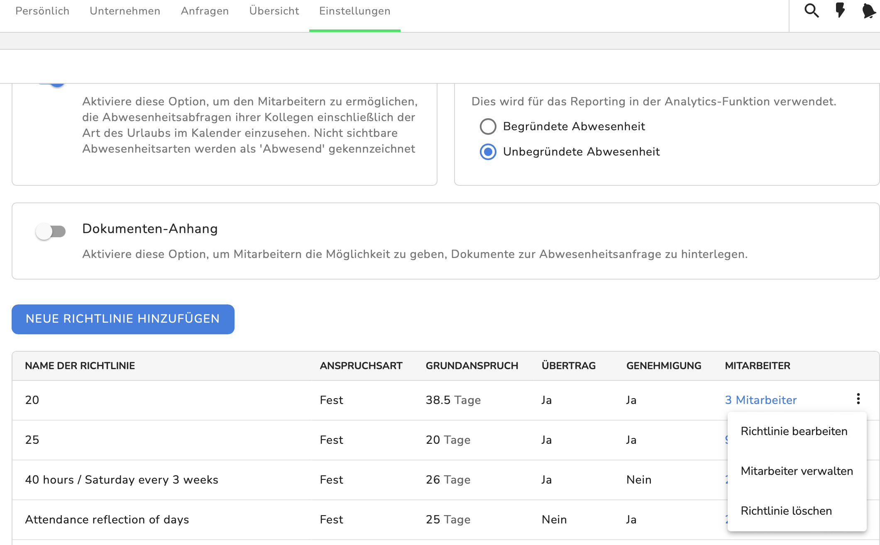Open the Anfragen tab
880x545 pixels.
(205, 11)
